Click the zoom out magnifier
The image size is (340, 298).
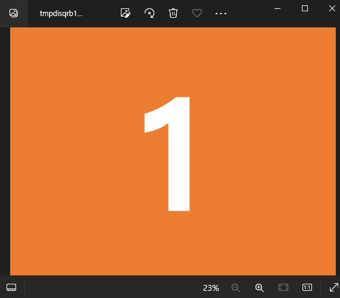pos(235,288)
